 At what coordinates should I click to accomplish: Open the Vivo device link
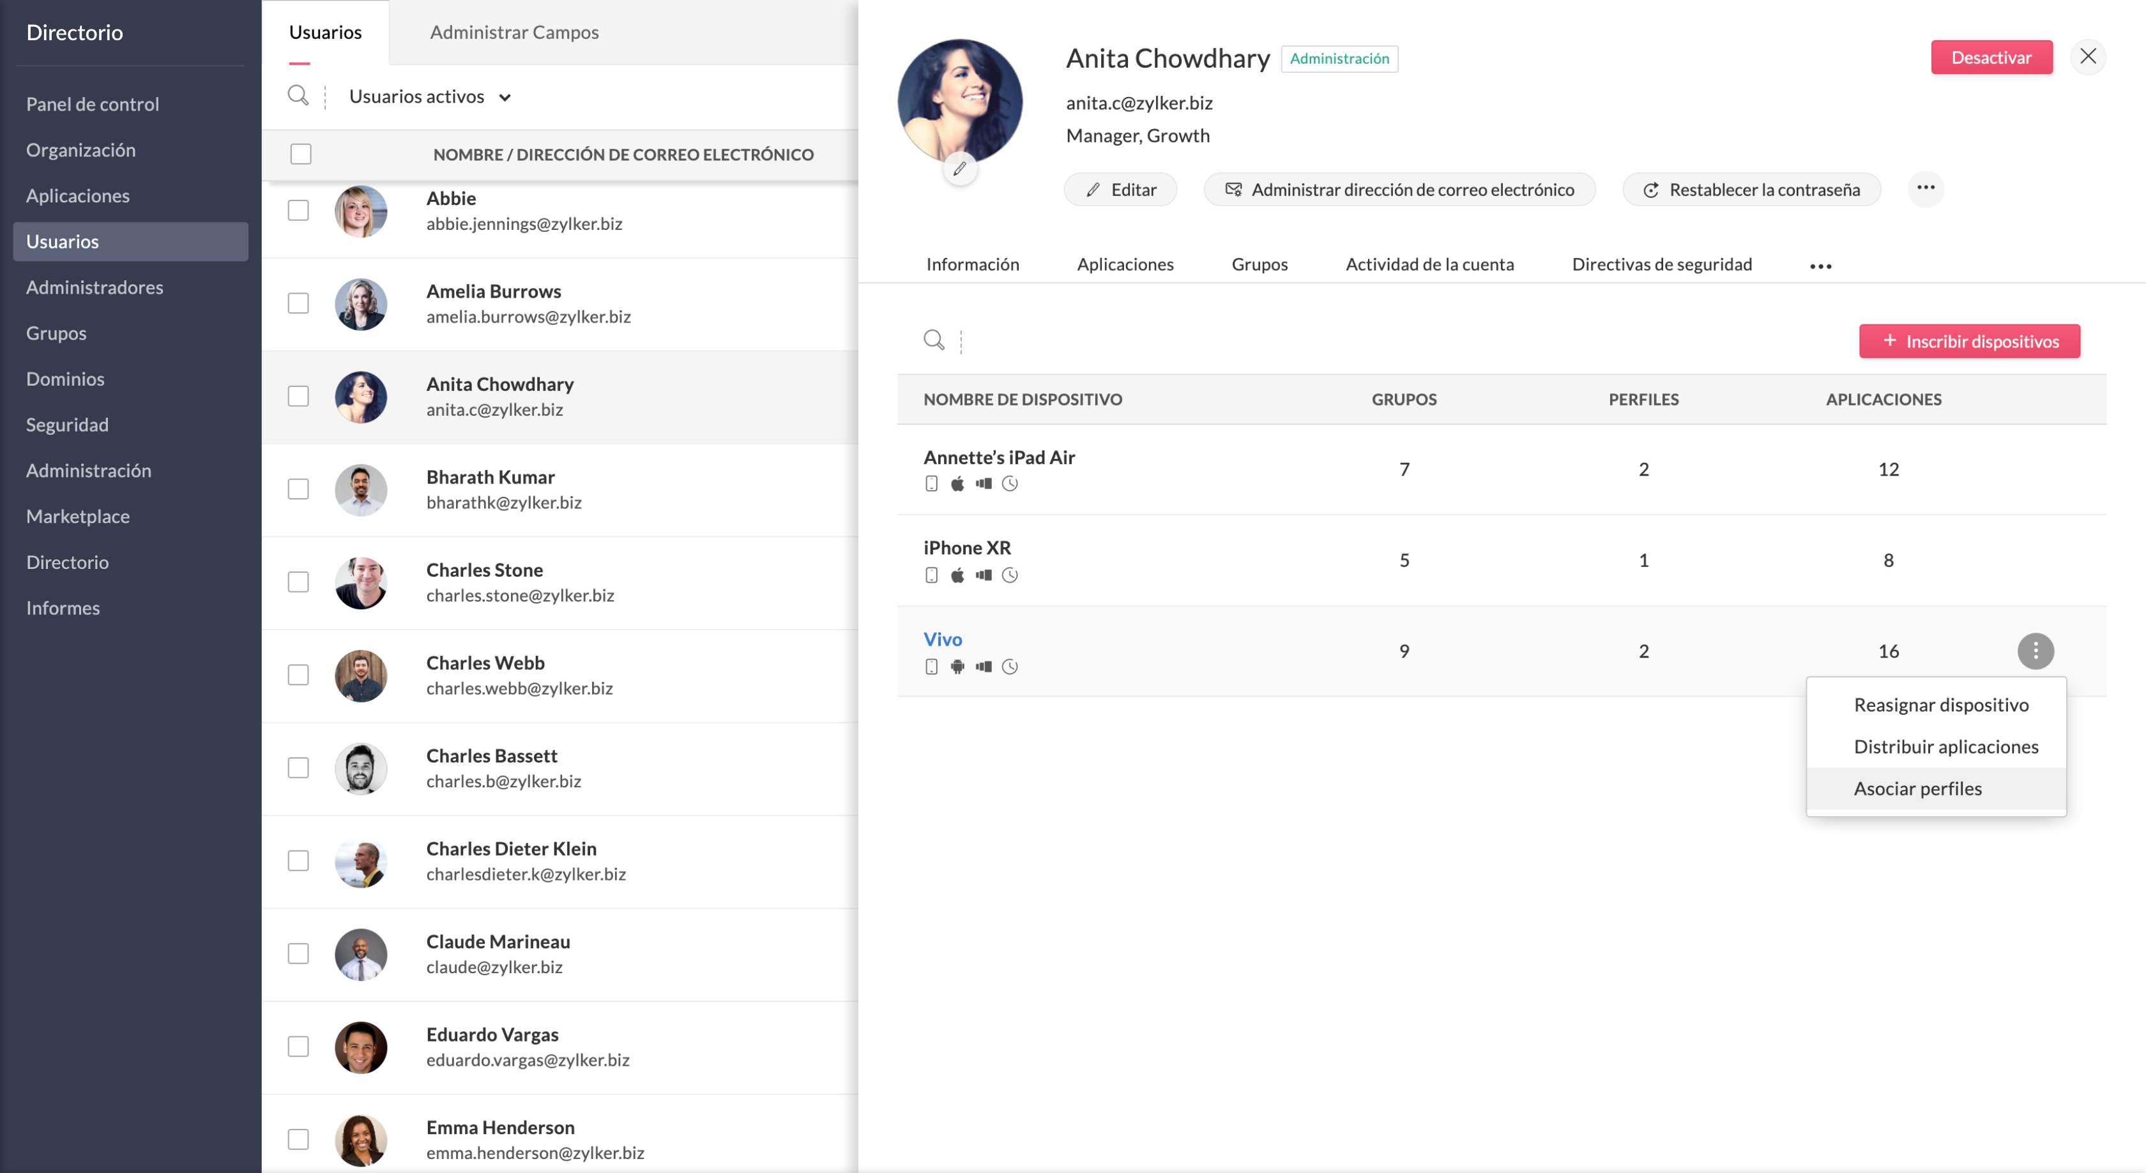tap(942, 639)
